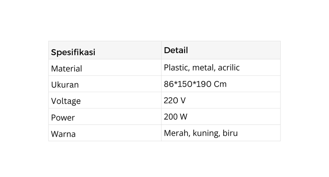Screen dimensions: 329x177
Task: Click the Cm unit after the dimensions
Action: 220,84
